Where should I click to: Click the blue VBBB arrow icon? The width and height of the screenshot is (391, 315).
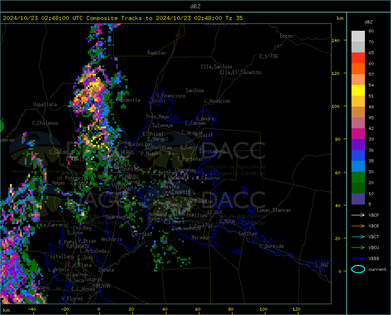[x=358, y=258]
